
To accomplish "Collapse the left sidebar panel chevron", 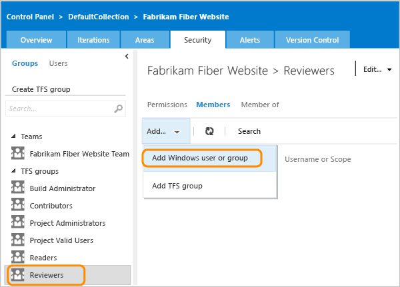I will tap(127, 57).
